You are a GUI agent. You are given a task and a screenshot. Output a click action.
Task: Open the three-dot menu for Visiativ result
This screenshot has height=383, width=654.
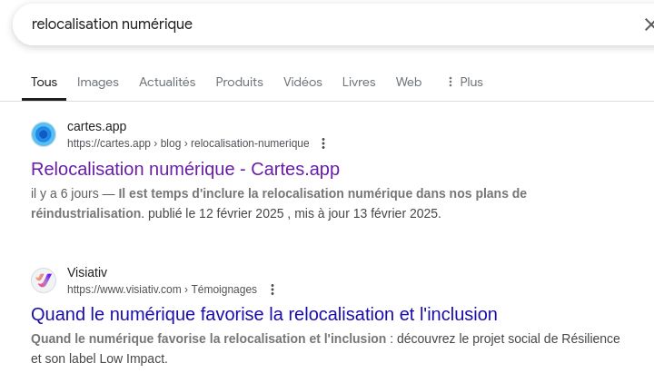[x=272, y=290]
